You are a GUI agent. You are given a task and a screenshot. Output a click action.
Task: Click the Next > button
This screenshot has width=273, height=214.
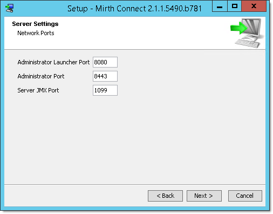coord(204,196)
